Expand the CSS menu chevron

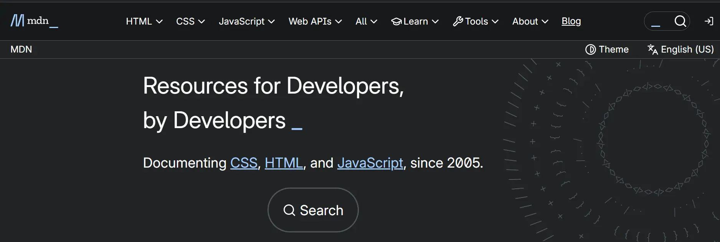coord(201,21)
